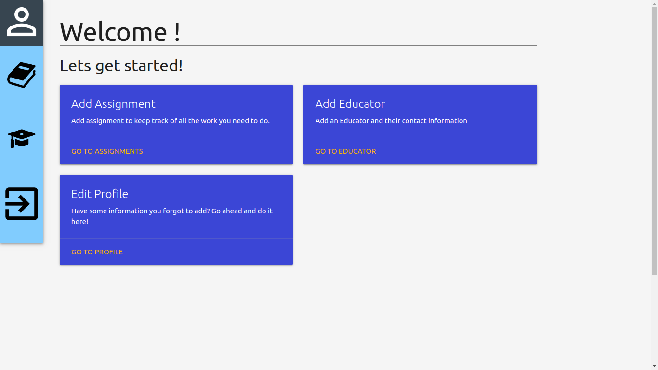Open the book assignments icon in sidebar

tap(22, 75)
